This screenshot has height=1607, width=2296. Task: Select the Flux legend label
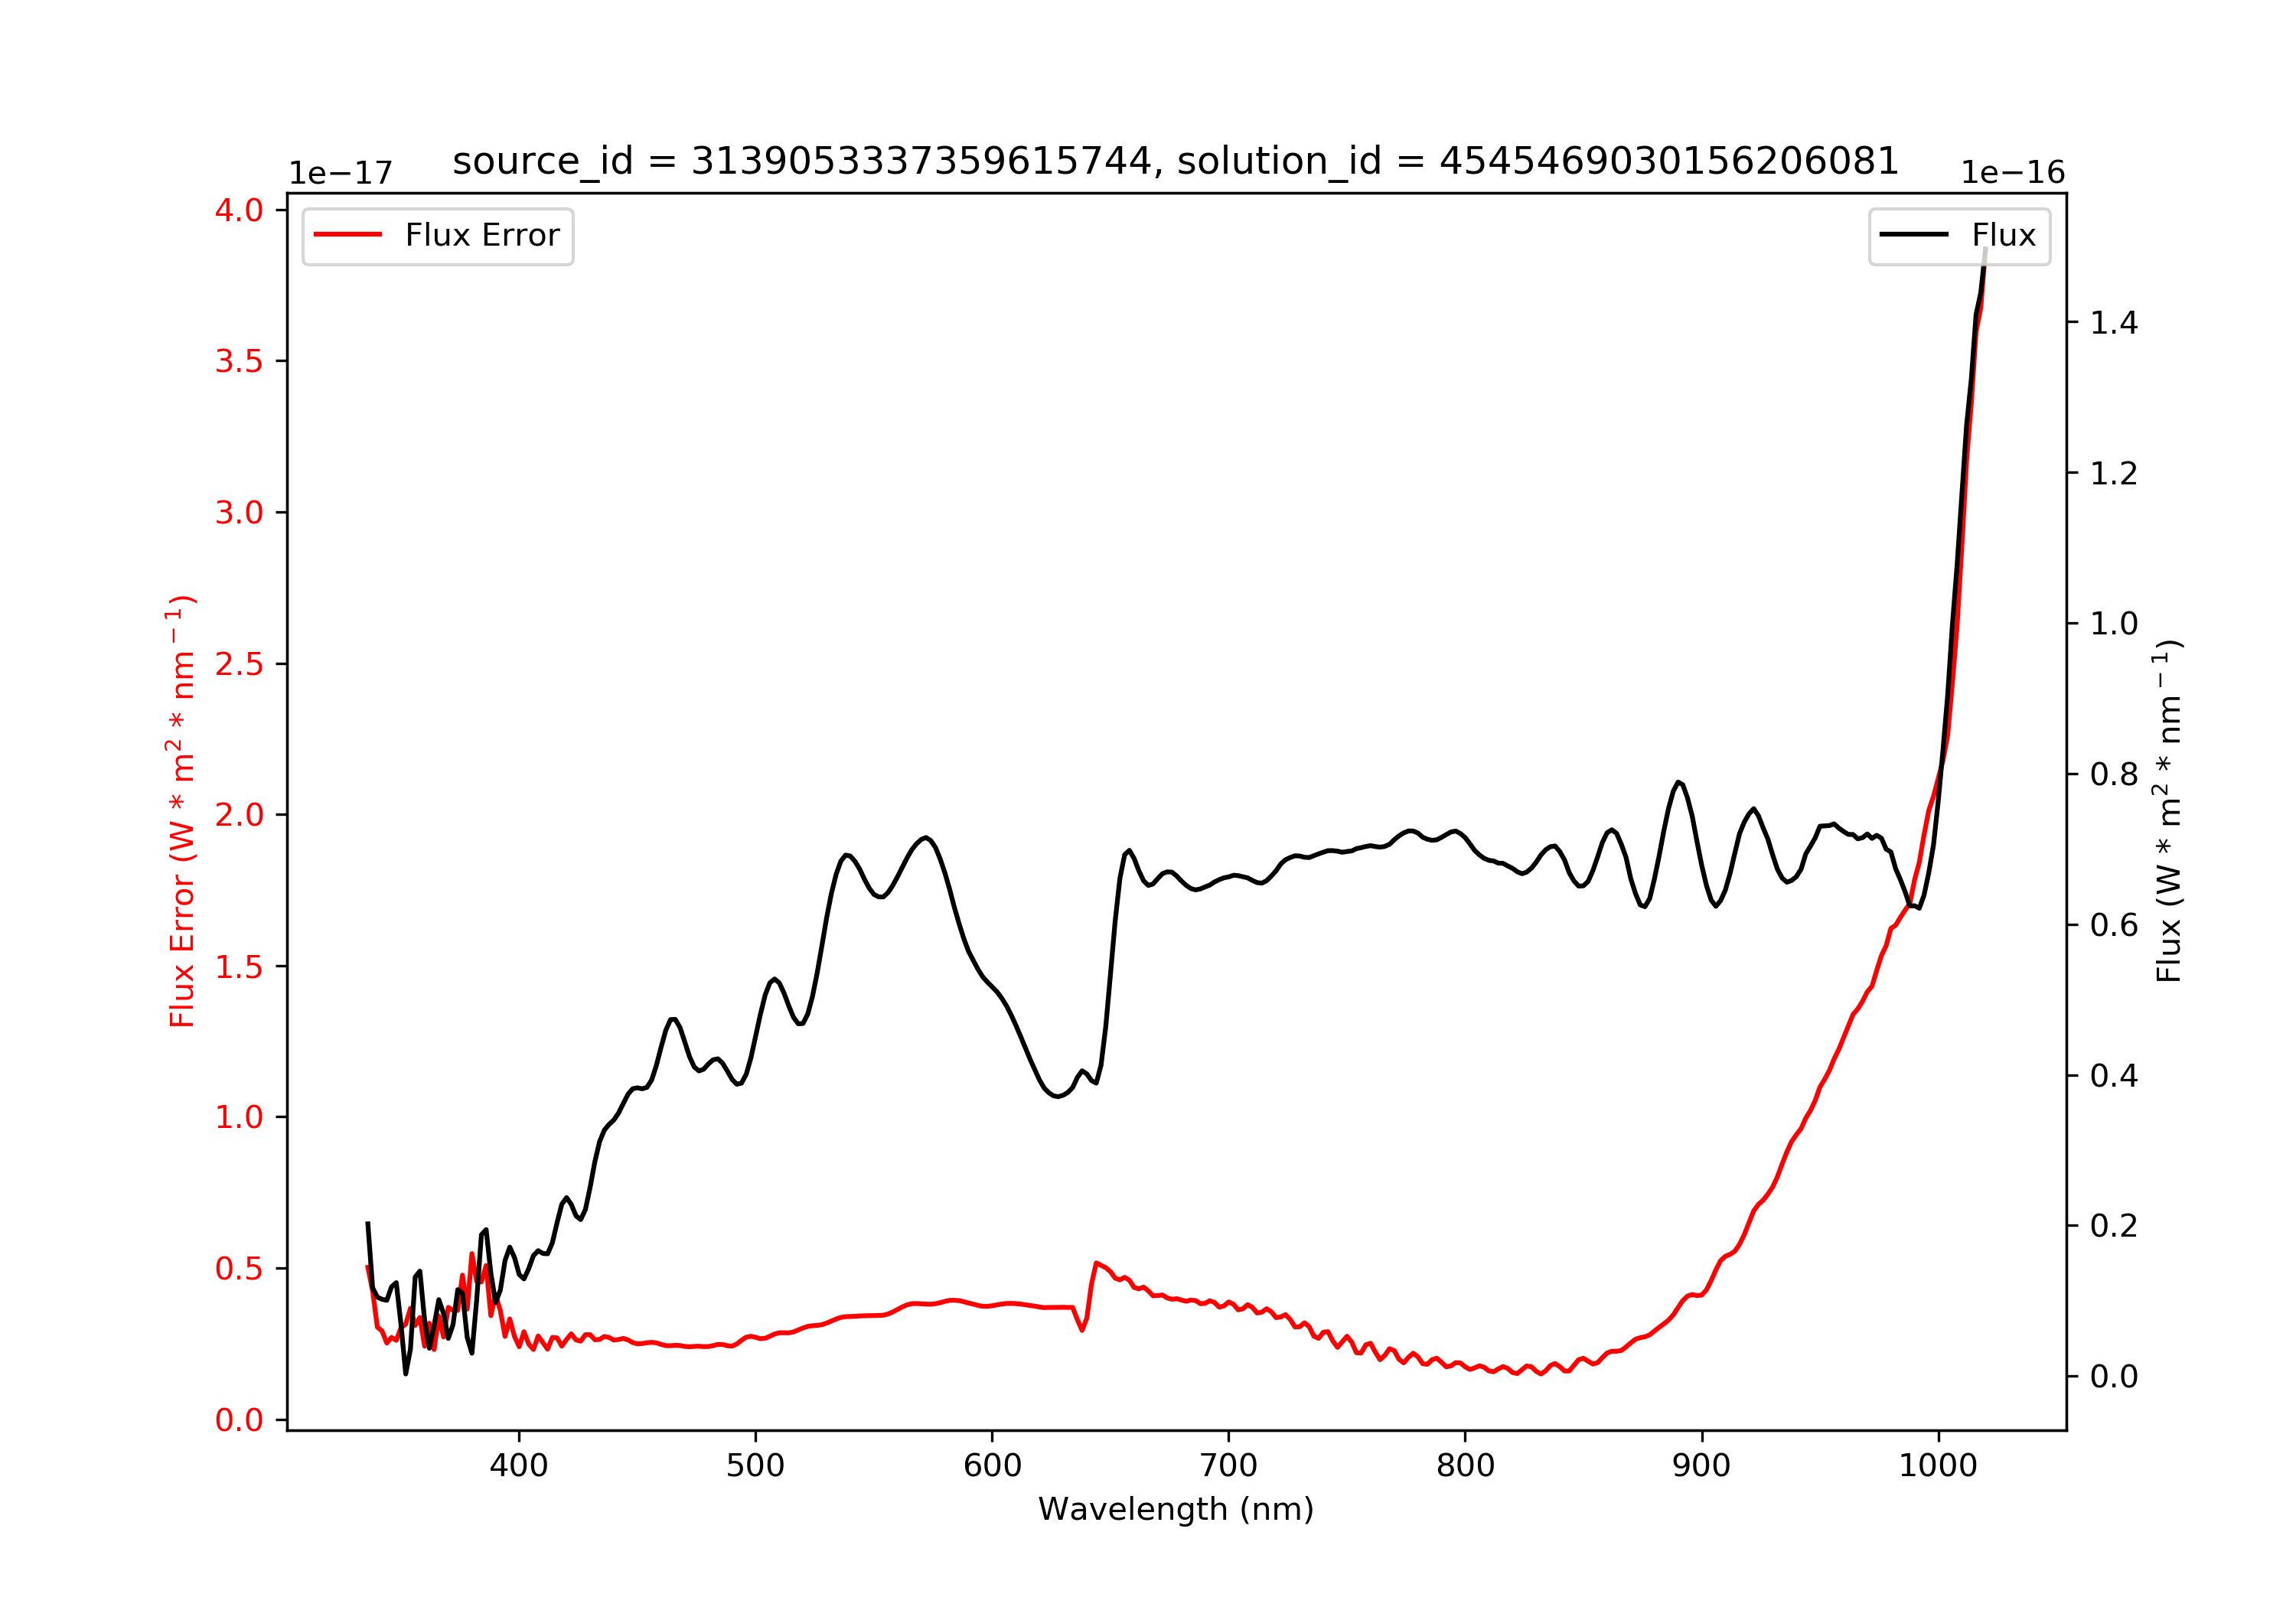tap(2004, 235)
